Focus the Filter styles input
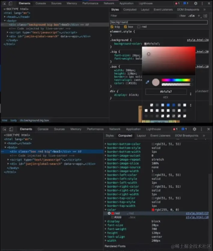This screenshot has height=251, width=213. [x=143, y=16]
